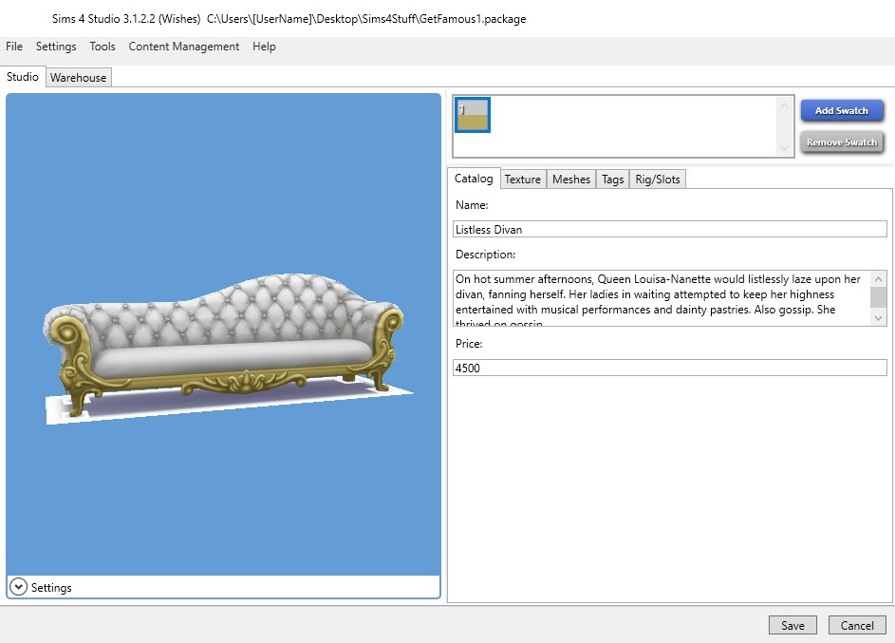Switch to the Warehouse tab
This screenshot has width=895, height=643.
pos(78,78)
